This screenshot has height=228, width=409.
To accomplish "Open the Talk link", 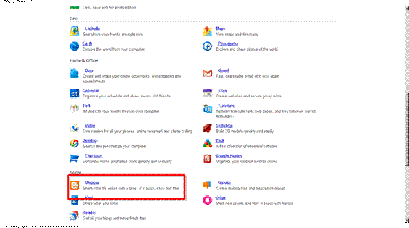I will [86, 105].
